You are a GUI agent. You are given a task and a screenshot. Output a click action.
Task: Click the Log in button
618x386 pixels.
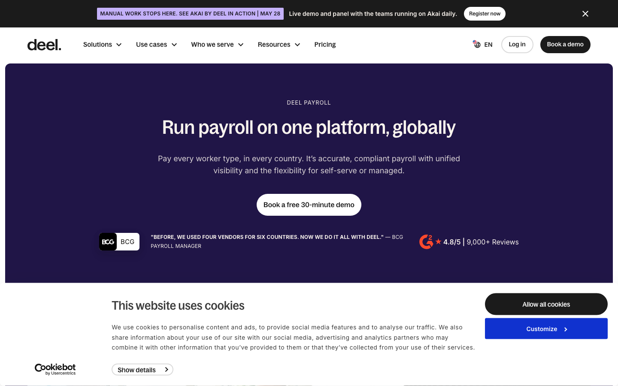point(517,45)
